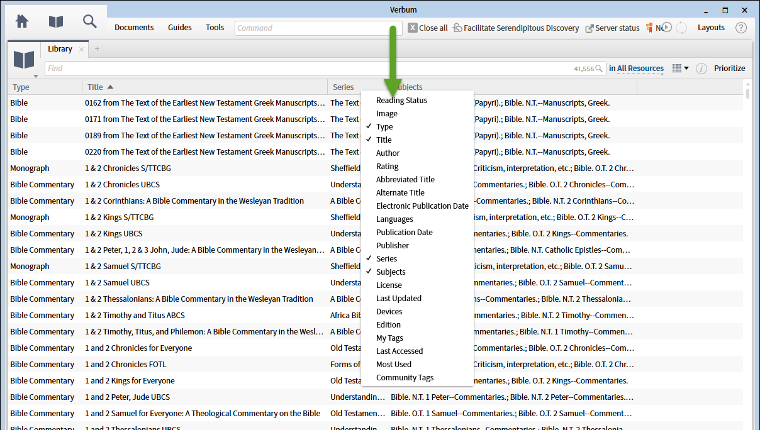Open the Search magnifier icon
Viewport: 760px width, 430px height.
[x=90, y=21]
